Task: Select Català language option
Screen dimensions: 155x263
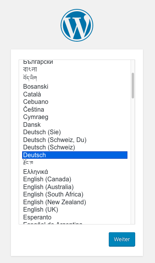Action: click(x=75, y=94)
